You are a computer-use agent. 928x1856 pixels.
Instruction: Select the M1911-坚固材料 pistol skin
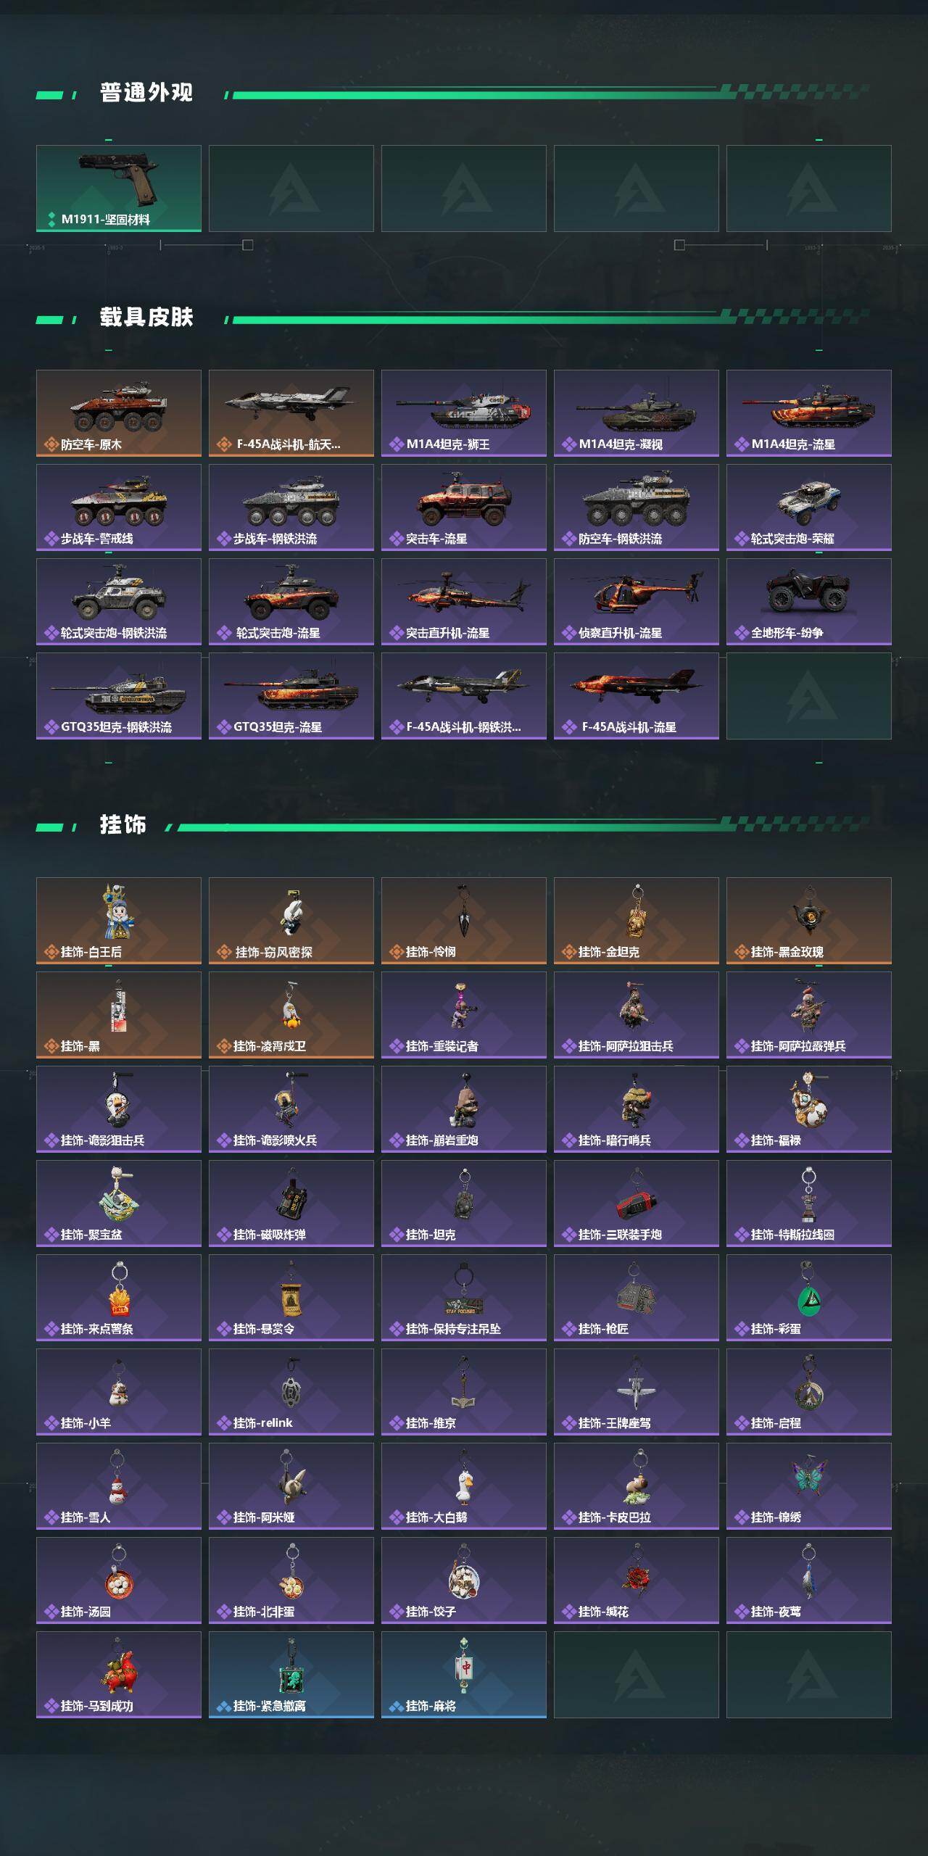pos(119,188)
